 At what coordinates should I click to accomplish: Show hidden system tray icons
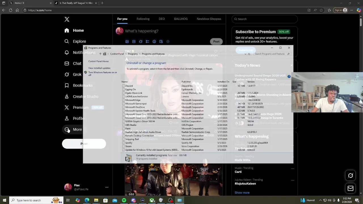(320, 200)
